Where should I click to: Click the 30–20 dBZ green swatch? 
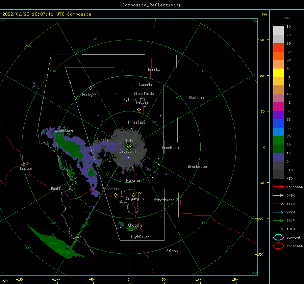278,140
